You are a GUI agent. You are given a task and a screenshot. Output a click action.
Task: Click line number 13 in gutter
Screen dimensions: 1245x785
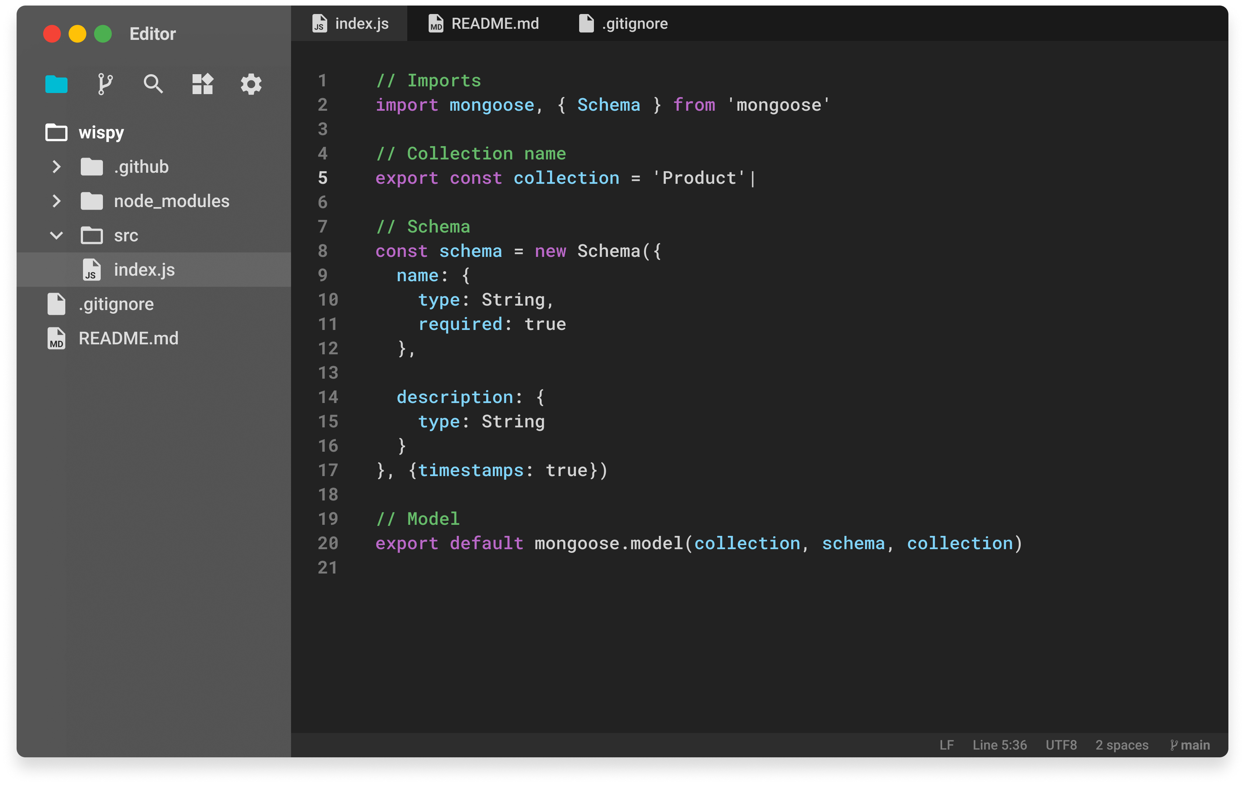point(328,373)
